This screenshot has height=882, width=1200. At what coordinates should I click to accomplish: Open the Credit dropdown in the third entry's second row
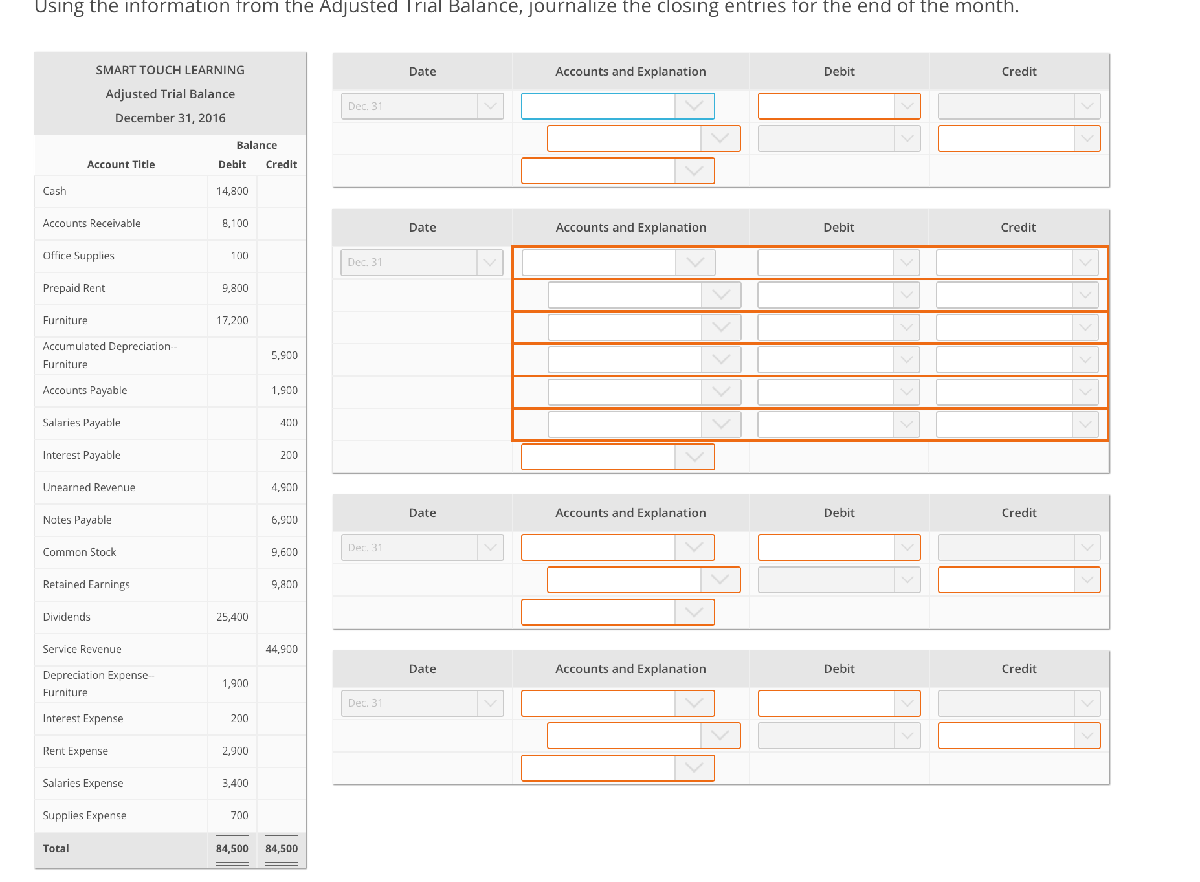[x=1085, y=580]
